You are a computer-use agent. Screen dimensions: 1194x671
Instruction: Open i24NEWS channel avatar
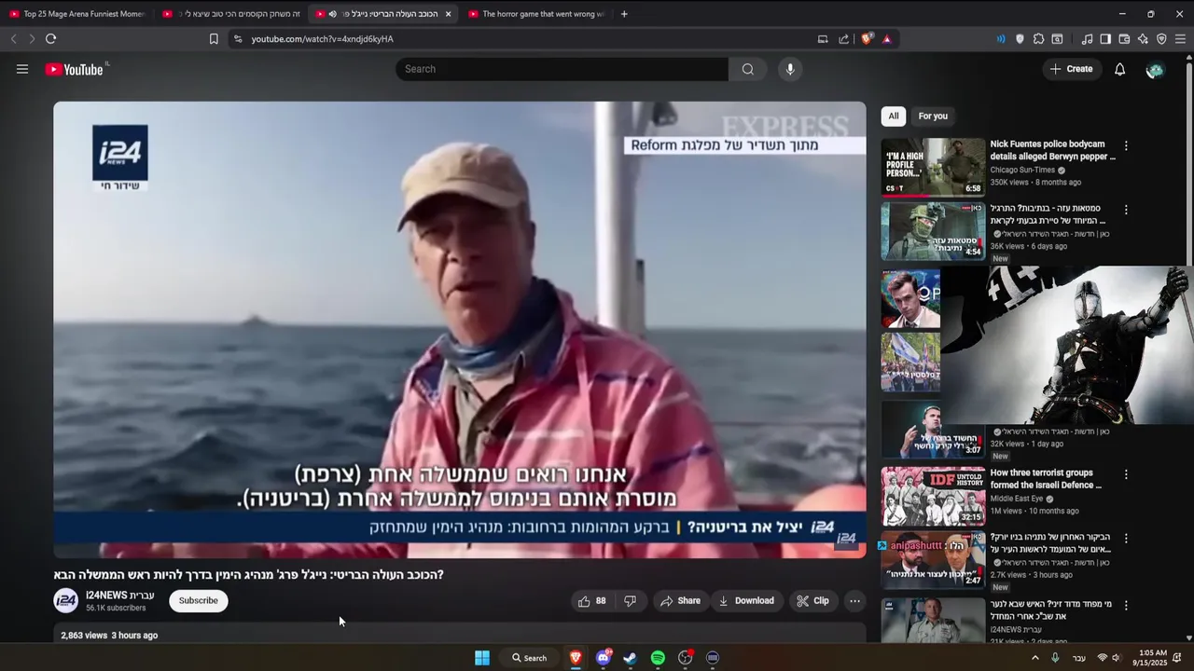[x=66, y=601]
